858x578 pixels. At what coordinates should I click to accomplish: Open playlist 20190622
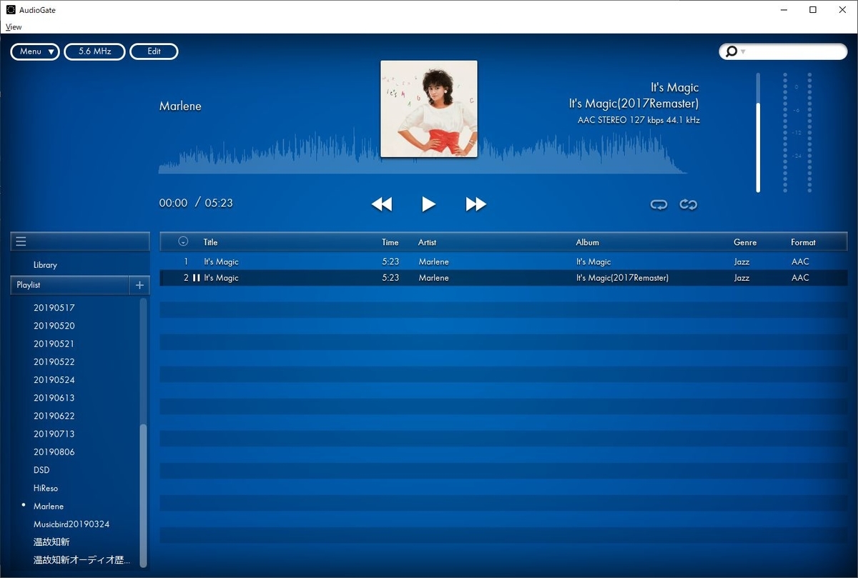click(54, 416)
